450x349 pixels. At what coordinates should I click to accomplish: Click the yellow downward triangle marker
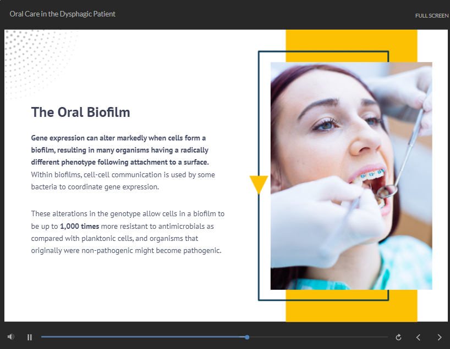259,184
